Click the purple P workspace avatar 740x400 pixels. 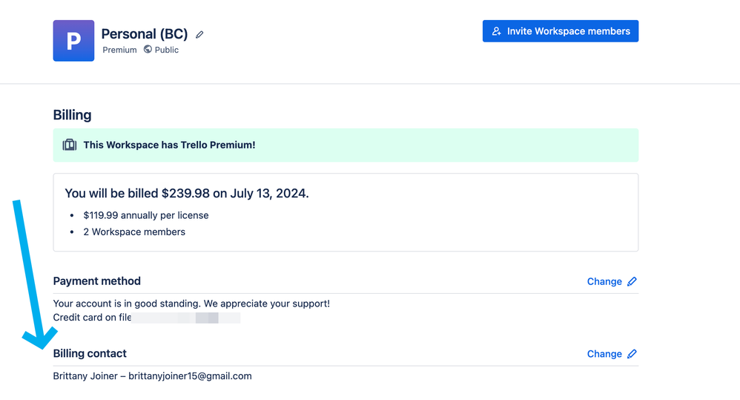(x=73, y=41)
